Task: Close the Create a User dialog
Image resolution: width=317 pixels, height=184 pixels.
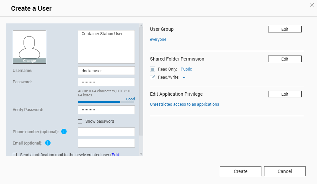Action: [x=312, y=5]
